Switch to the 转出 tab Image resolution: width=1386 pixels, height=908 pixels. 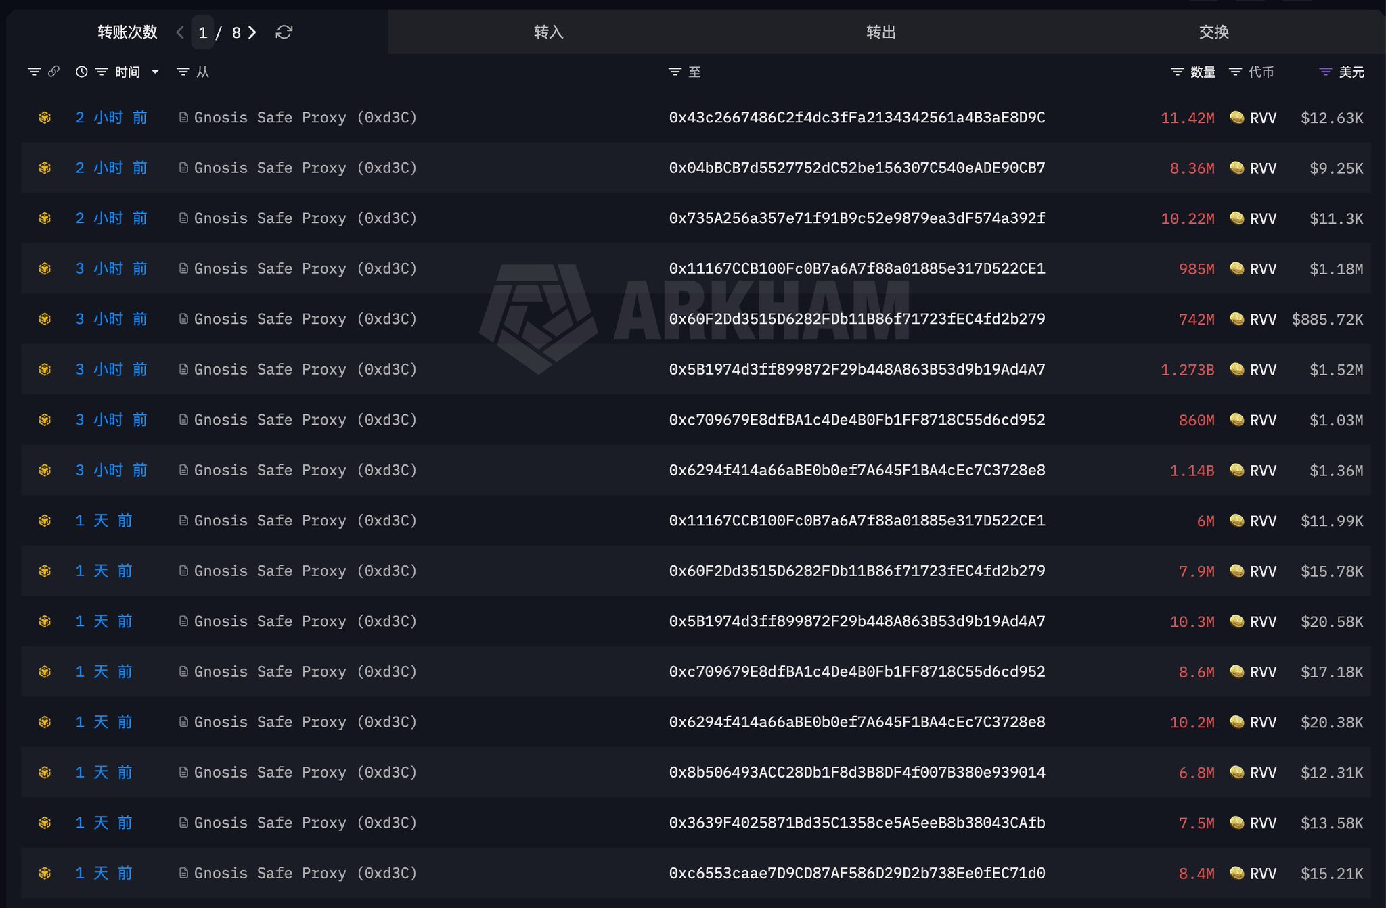pos(880,32)
